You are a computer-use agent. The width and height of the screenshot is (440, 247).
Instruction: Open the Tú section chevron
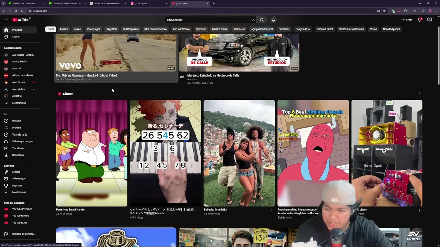coord(10,114)
